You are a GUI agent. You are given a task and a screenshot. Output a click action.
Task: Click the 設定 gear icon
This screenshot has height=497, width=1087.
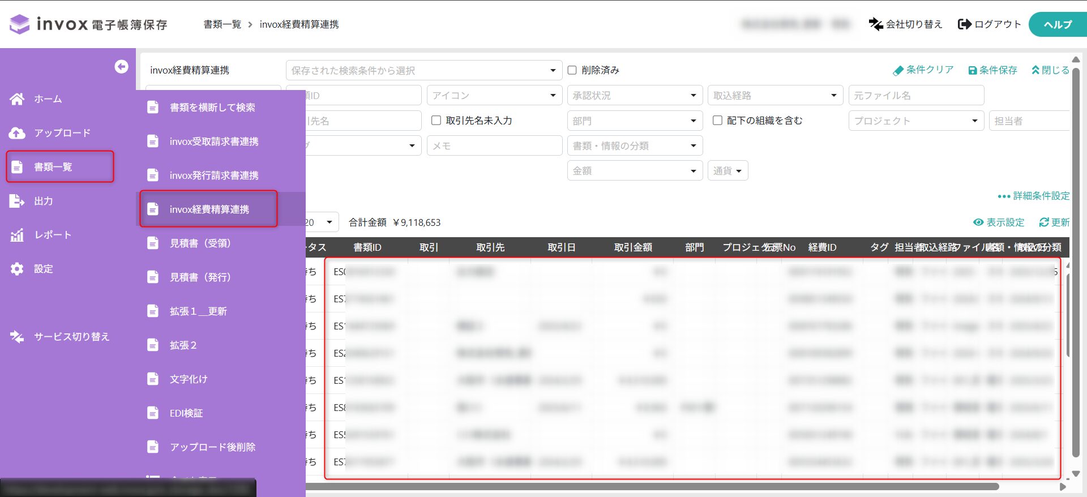pos(17,269)
